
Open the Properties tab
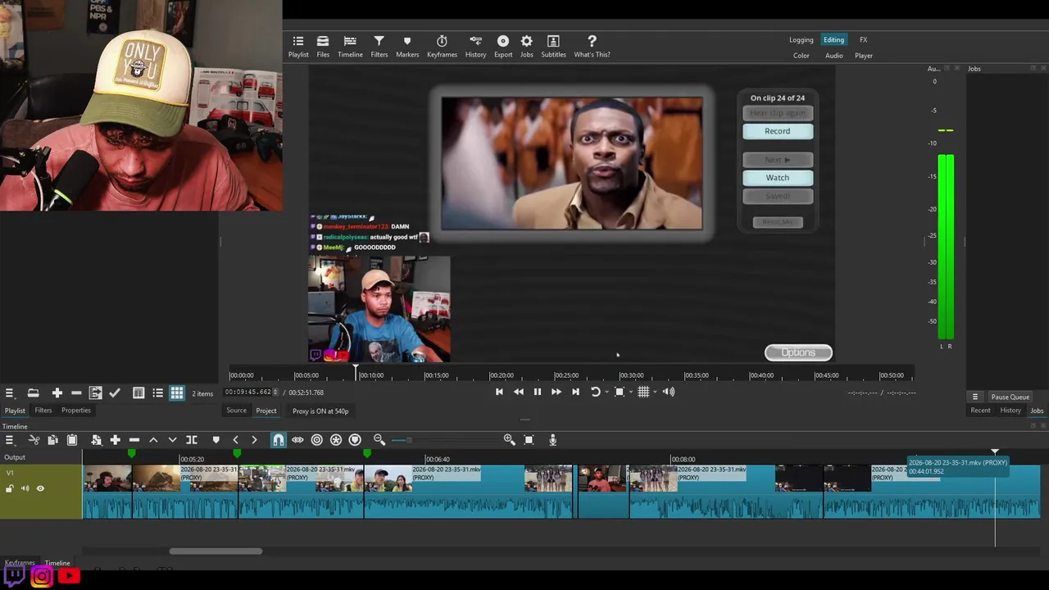(76, 411)
